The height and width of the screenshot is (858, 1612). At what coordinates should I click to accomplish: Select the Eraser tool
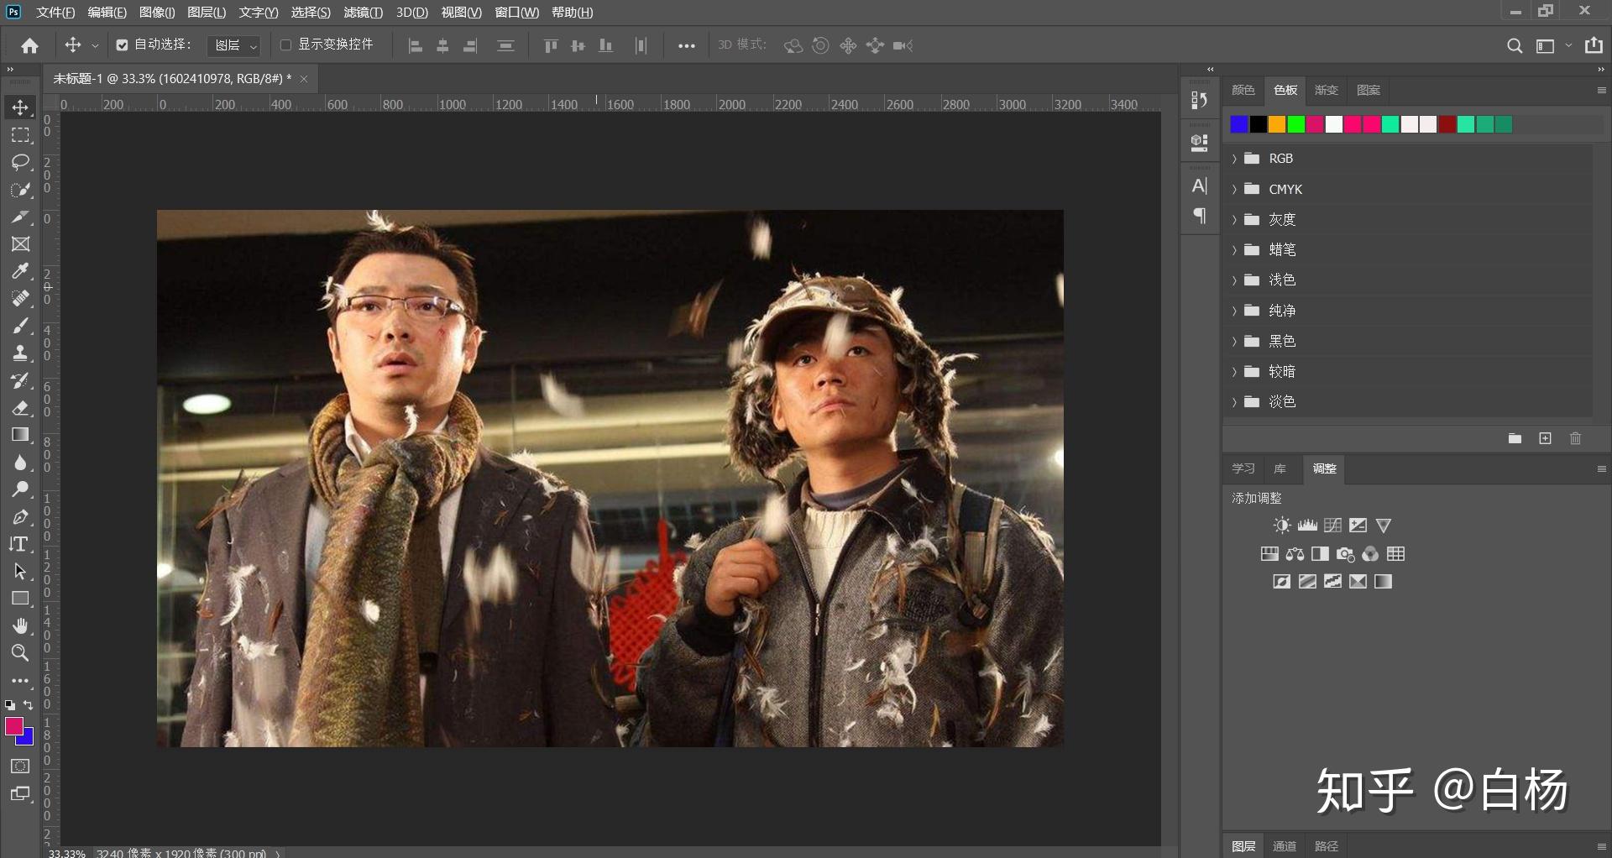pos(21,408)
